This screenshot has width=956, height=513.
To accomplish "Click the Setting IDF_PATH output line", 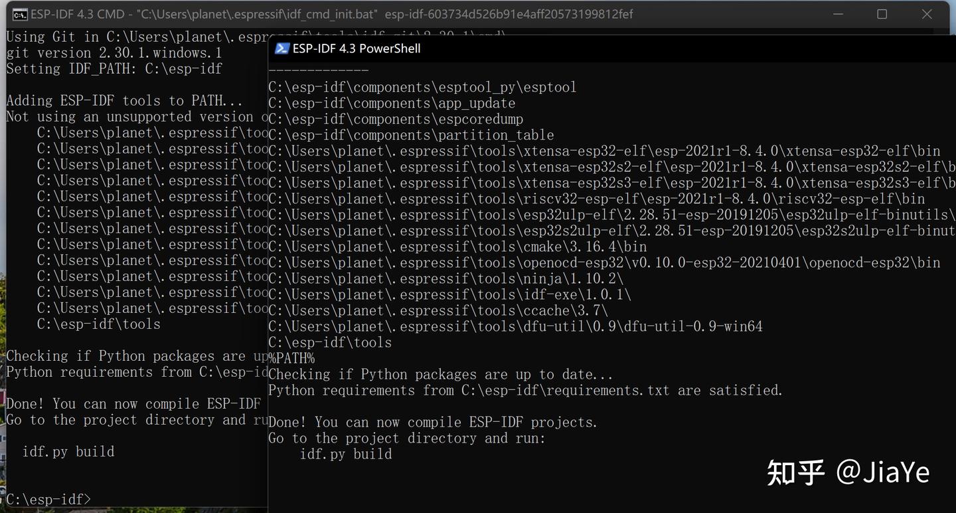I will point(113,68).
